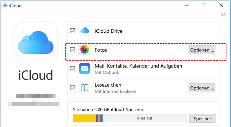Select the Fotos label text
Screen dimensions: 231x127
coord(101,50)
